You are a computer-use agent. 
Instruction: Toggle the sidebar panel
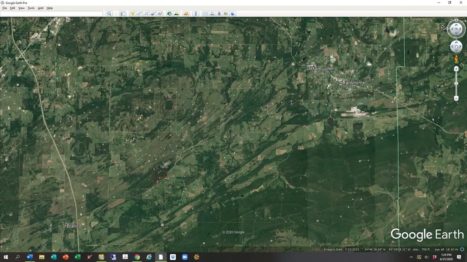123,14
